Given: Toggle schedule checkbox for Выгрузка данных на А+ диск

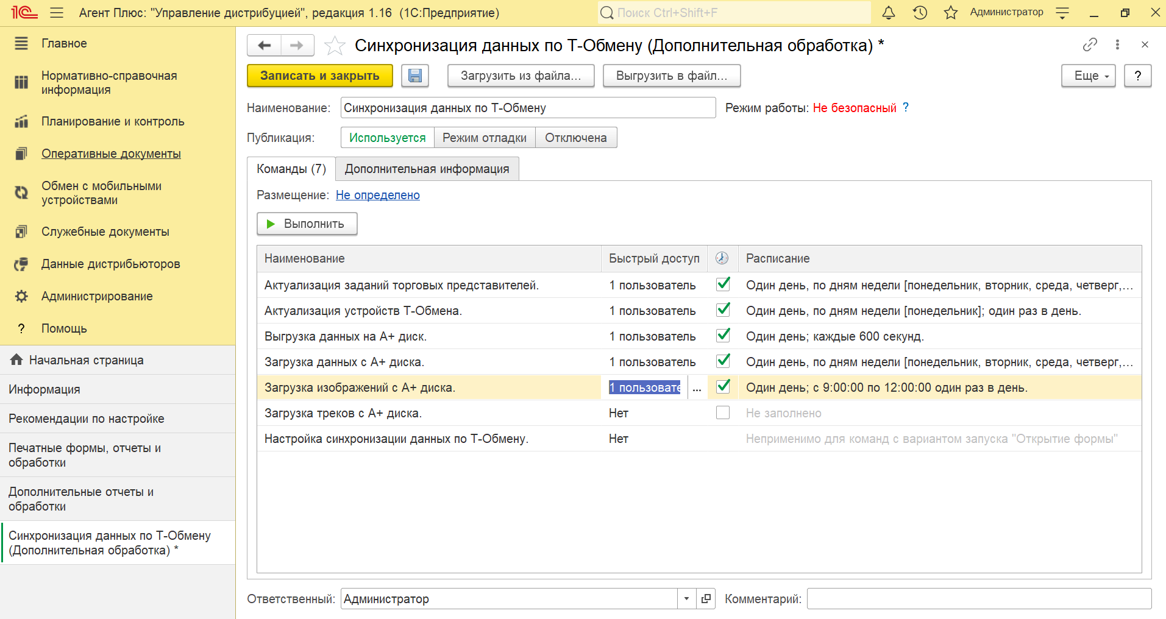Looking at the screenshot, I should pos(723,336).
